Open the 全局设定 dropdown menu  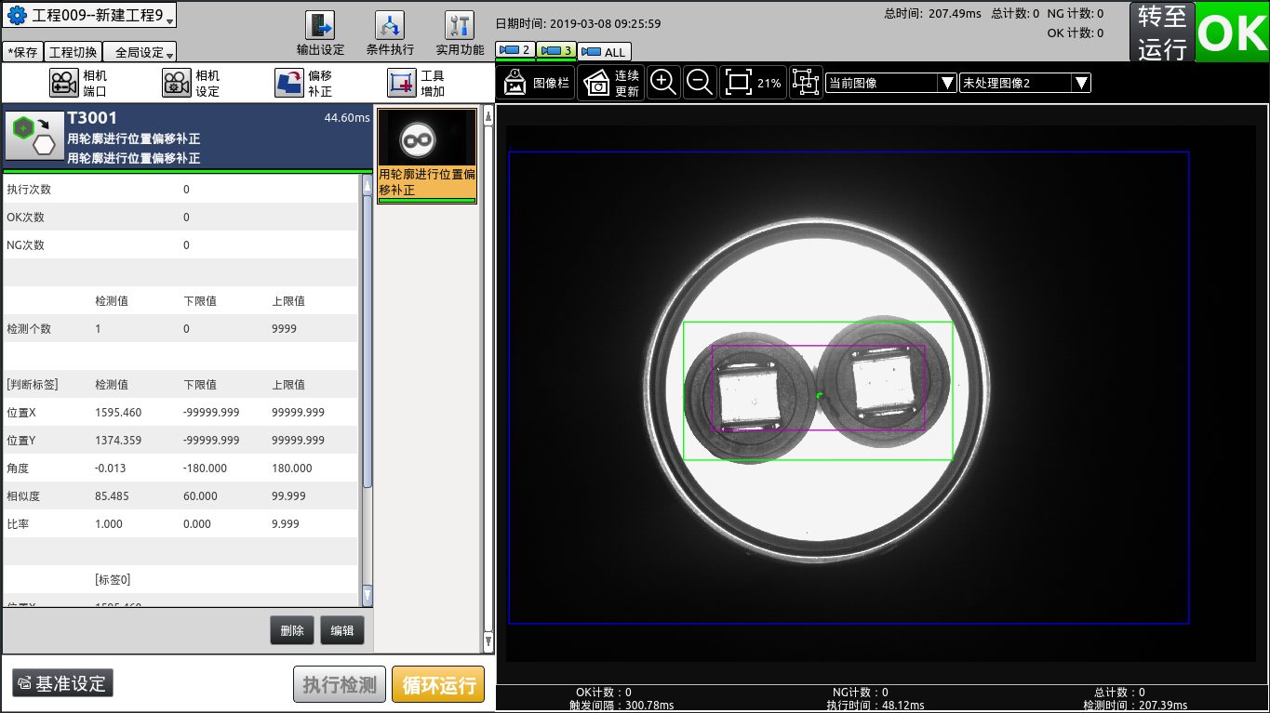pyautogui.click(x=140, y=52)
